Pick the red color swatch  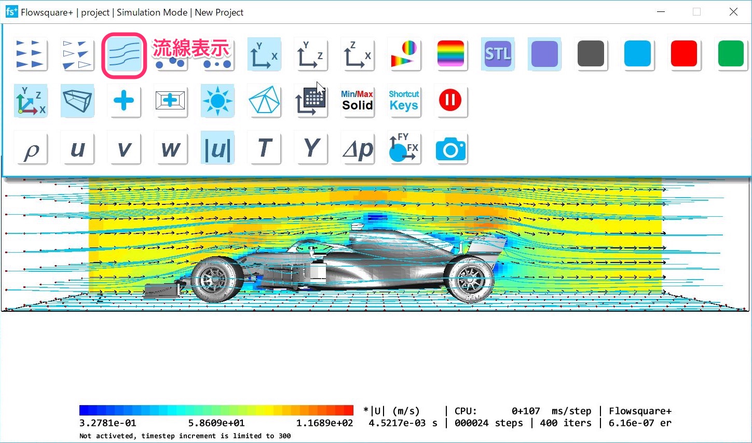685,54
